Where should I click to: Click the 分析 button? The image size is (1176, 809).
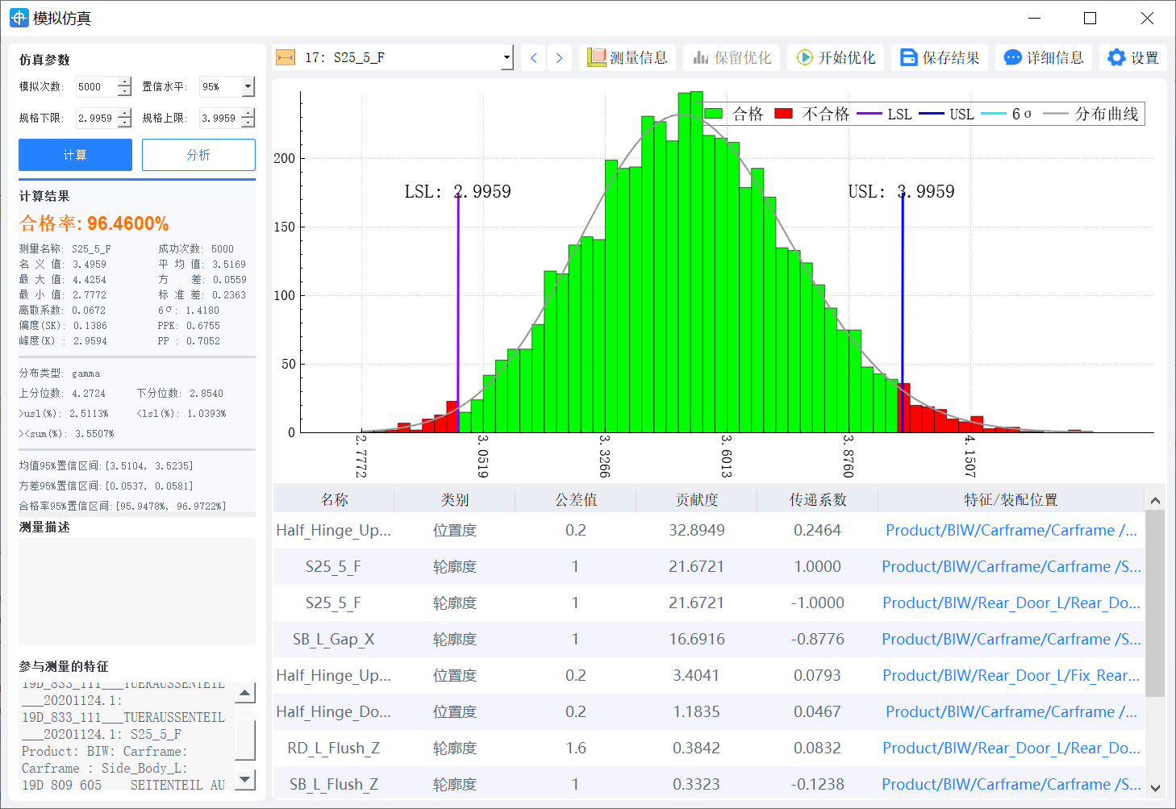tap(198, 155)
